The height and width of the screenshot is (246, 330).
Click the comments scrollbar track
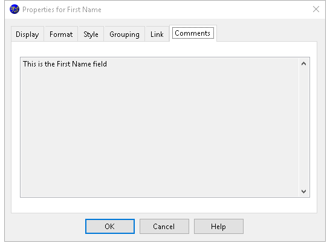pyautogui.click(x=303, y=128)
